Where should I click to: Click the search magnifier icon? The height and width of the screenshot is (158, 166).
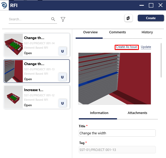[53, 19]
